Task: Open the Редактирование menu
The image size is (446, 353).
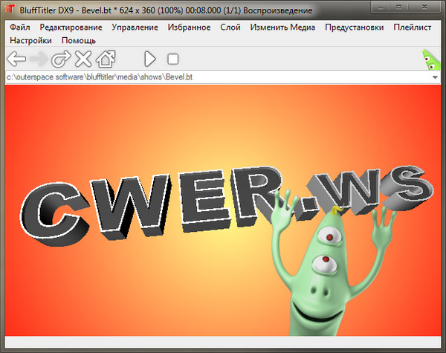Action: [71, 27]
